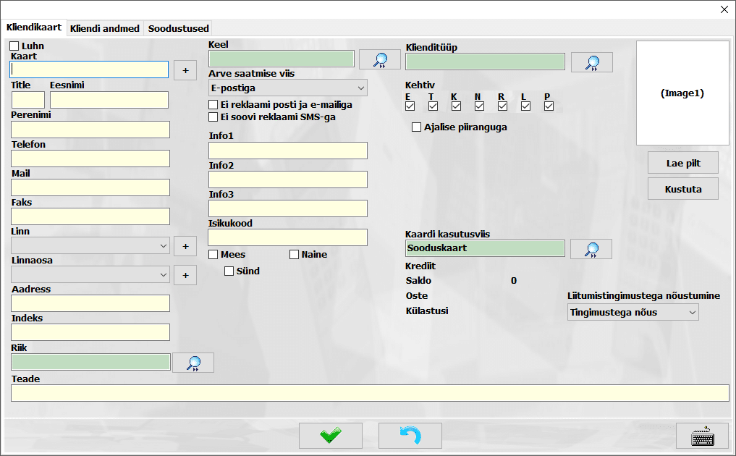Open the Riik country lookup magnifier
Screen dimensions: 736x456
tap(193, 363)
